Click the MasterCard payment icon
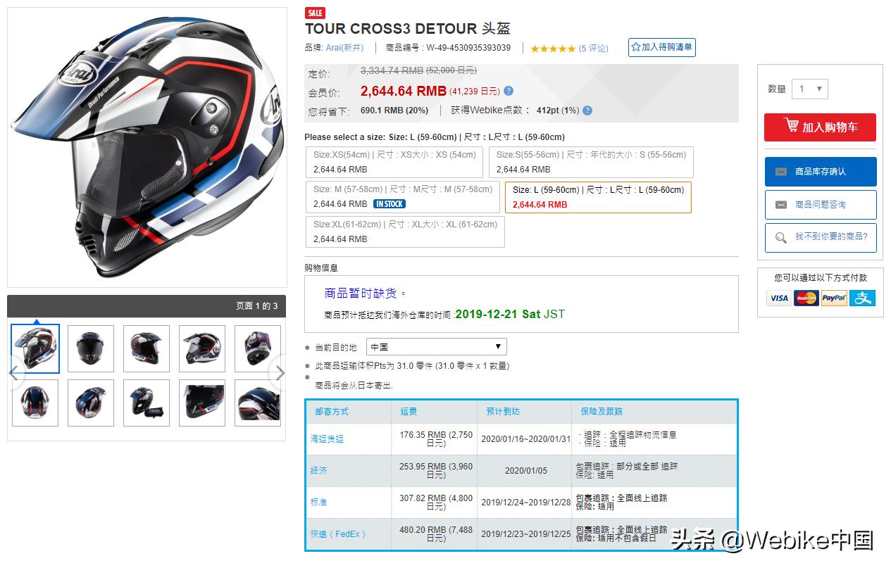 (806, 298)
